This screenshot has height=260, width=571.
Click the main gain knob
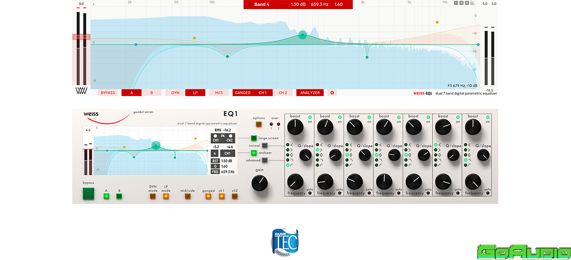(x=259, y=183)
